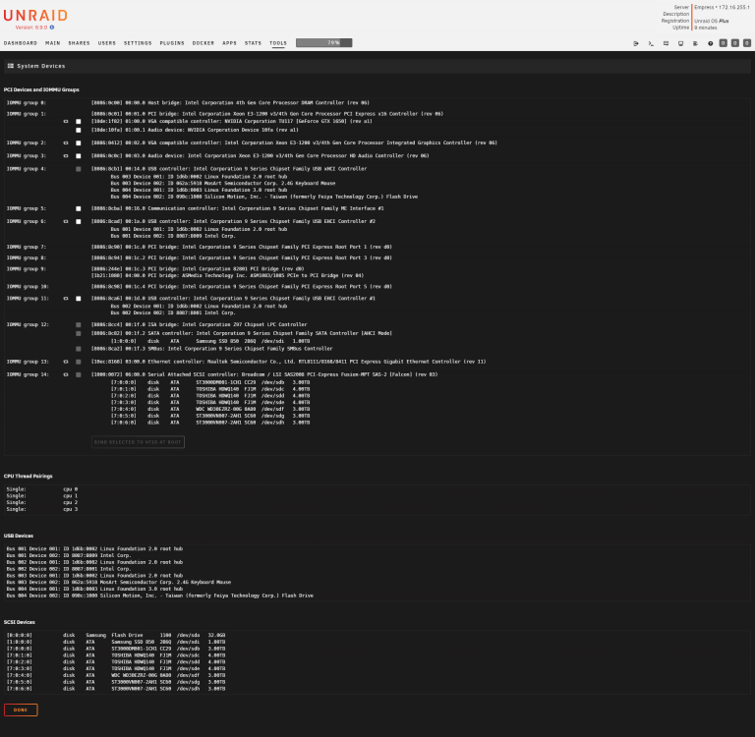Click the Version 6.9.0 link
The image size is (755, 737).
coord(31,28)
